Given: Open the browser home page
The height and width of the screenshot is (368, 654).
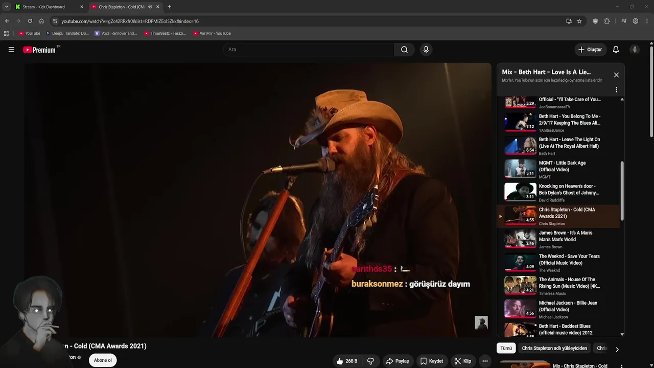Looking at the screenshot, I should [41, 21].
